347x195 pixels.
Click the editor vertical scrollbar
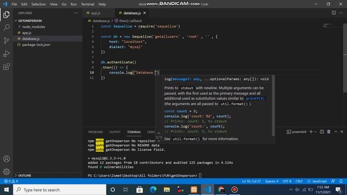pyautogui.click(x=345, y=57)
